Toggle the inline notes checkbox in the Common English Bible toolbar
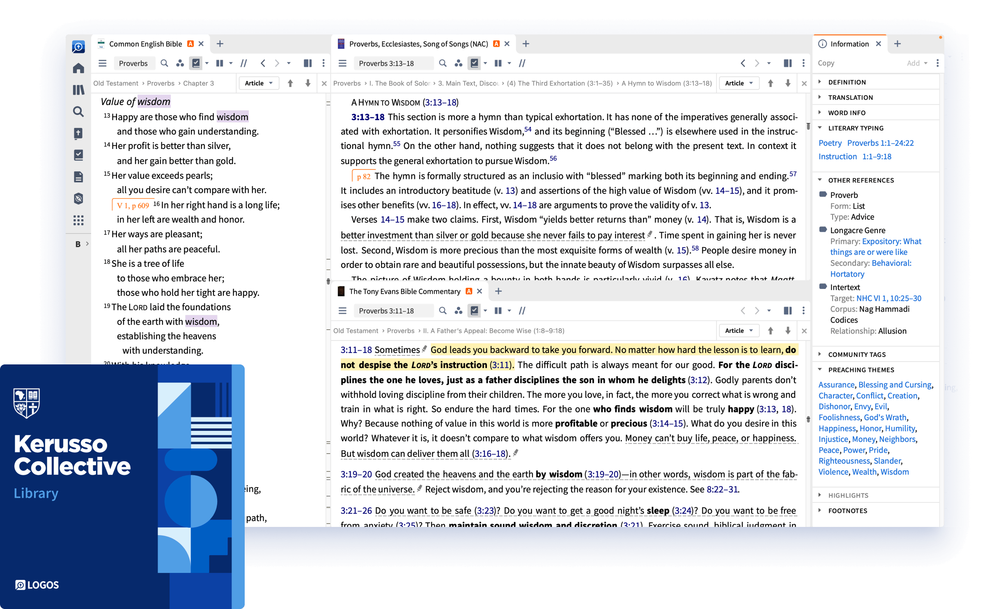Viewport: 987px width, 609px height. click(x=196, y=63)
